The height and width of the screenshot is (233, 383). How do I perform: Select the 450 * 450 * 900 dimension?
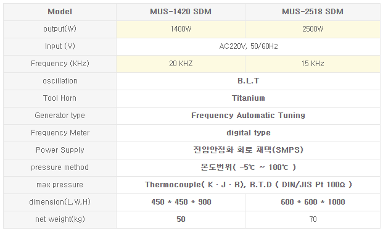coord(181,202)
